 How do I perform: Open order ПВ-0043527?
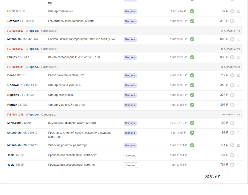tap(15, 31)
